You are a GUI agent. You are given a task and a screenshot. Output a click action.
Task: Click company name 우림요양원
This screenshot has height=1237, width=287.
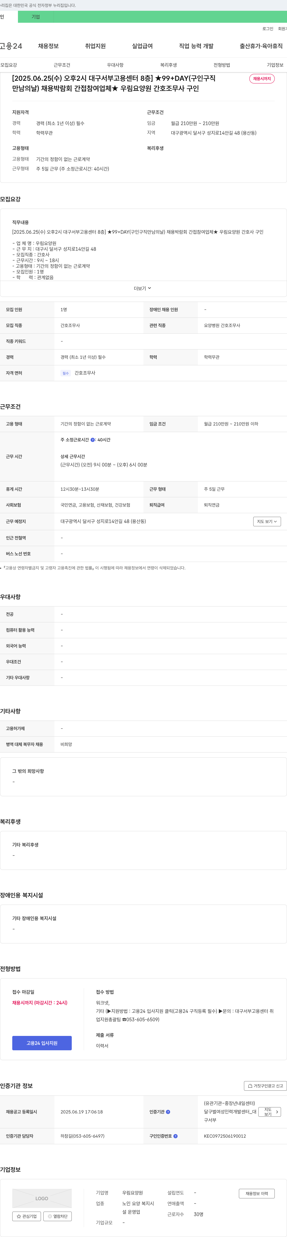tap(132, 1193)
